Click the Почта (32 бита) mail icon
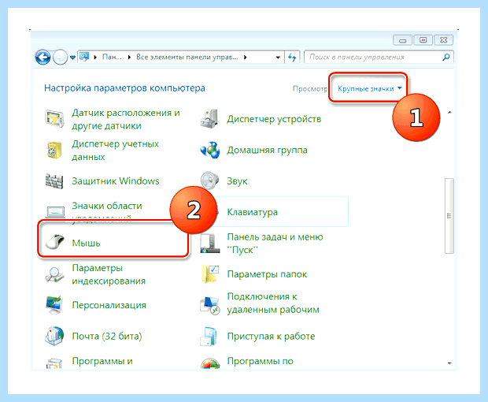Viewport: 488px width, 402px height. (x=54, y=337)
